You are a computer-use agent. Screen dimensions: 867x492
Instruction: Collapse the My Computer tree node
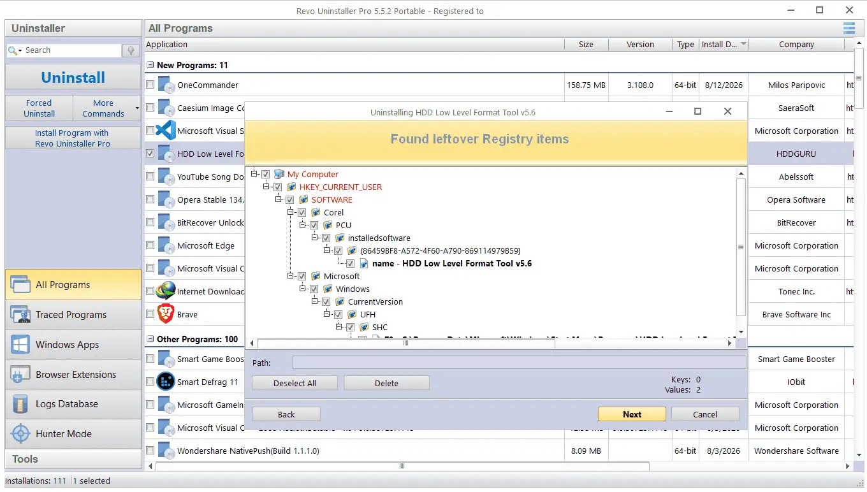point(255,174)
